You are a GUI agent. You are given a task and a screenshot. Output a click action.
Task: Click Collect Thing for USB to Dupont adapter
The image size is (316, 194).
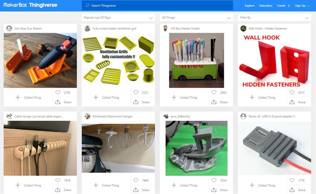[262, 185]
